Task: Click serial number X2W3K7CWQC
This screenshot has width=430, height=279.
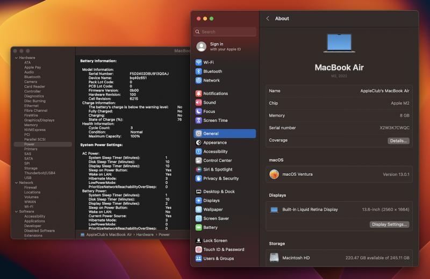Action: [395, 128]
